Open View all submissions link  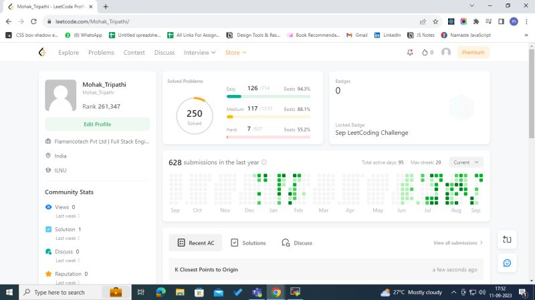(x=458, y=243)
